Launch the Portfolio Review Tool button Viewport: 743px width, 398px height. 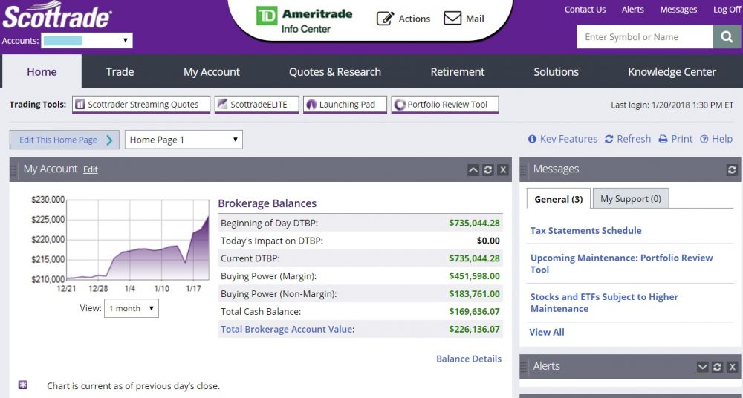tap(445, 105)
